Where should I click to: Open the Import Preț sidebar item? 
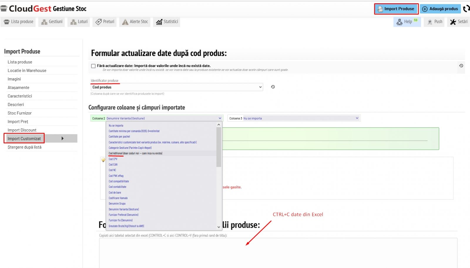tap(18, 121)
